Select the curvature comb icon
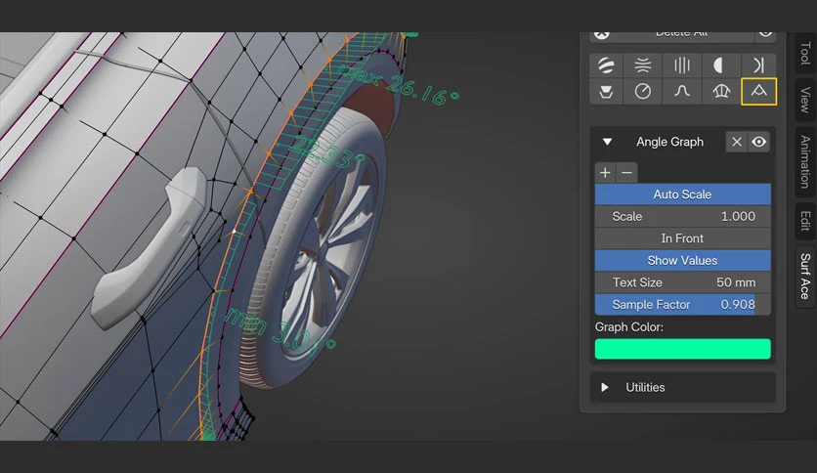Viewport: 817px width, 473px height. coord(720,92)
